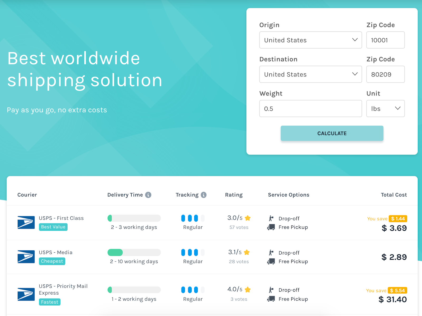
Task: Click the CALCULATE button
Action: click(x=332, y=133)
